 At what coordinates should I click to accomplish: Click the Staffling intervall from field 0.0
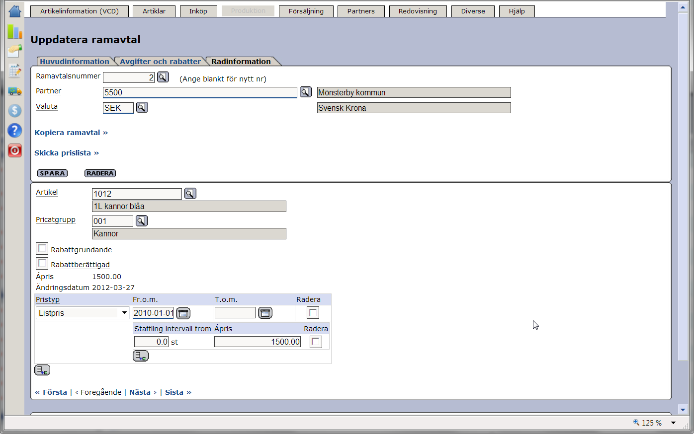pos(152,342)
